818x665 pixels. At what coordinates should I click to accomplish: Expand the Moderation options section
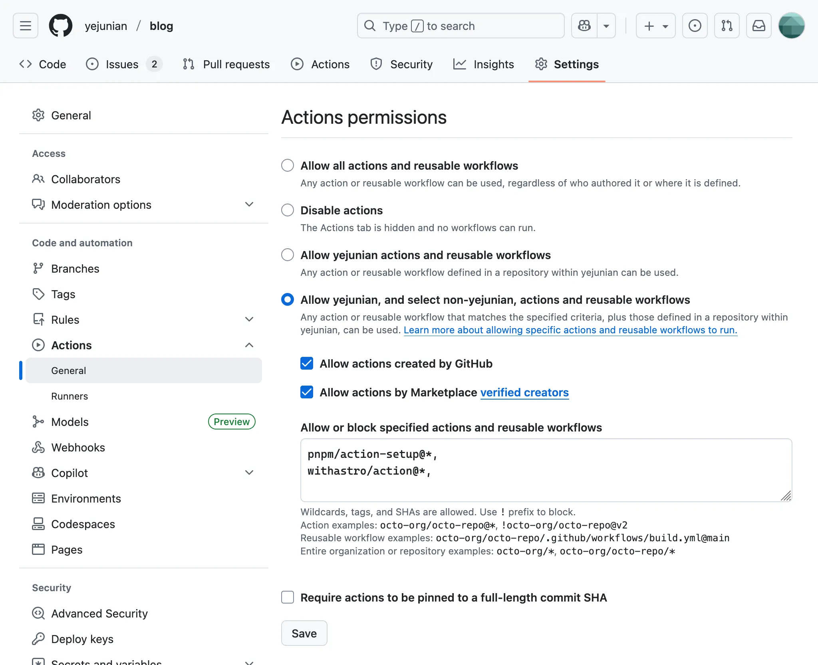(249, 204)
